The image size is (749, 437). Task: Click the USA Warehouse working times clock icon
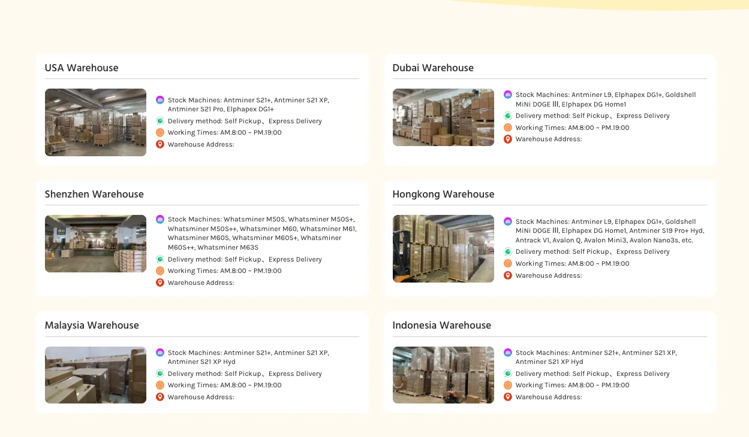[x=160, y=132]
